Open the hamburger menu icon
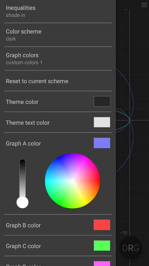The image size is (149, 266). click(144, 5)
